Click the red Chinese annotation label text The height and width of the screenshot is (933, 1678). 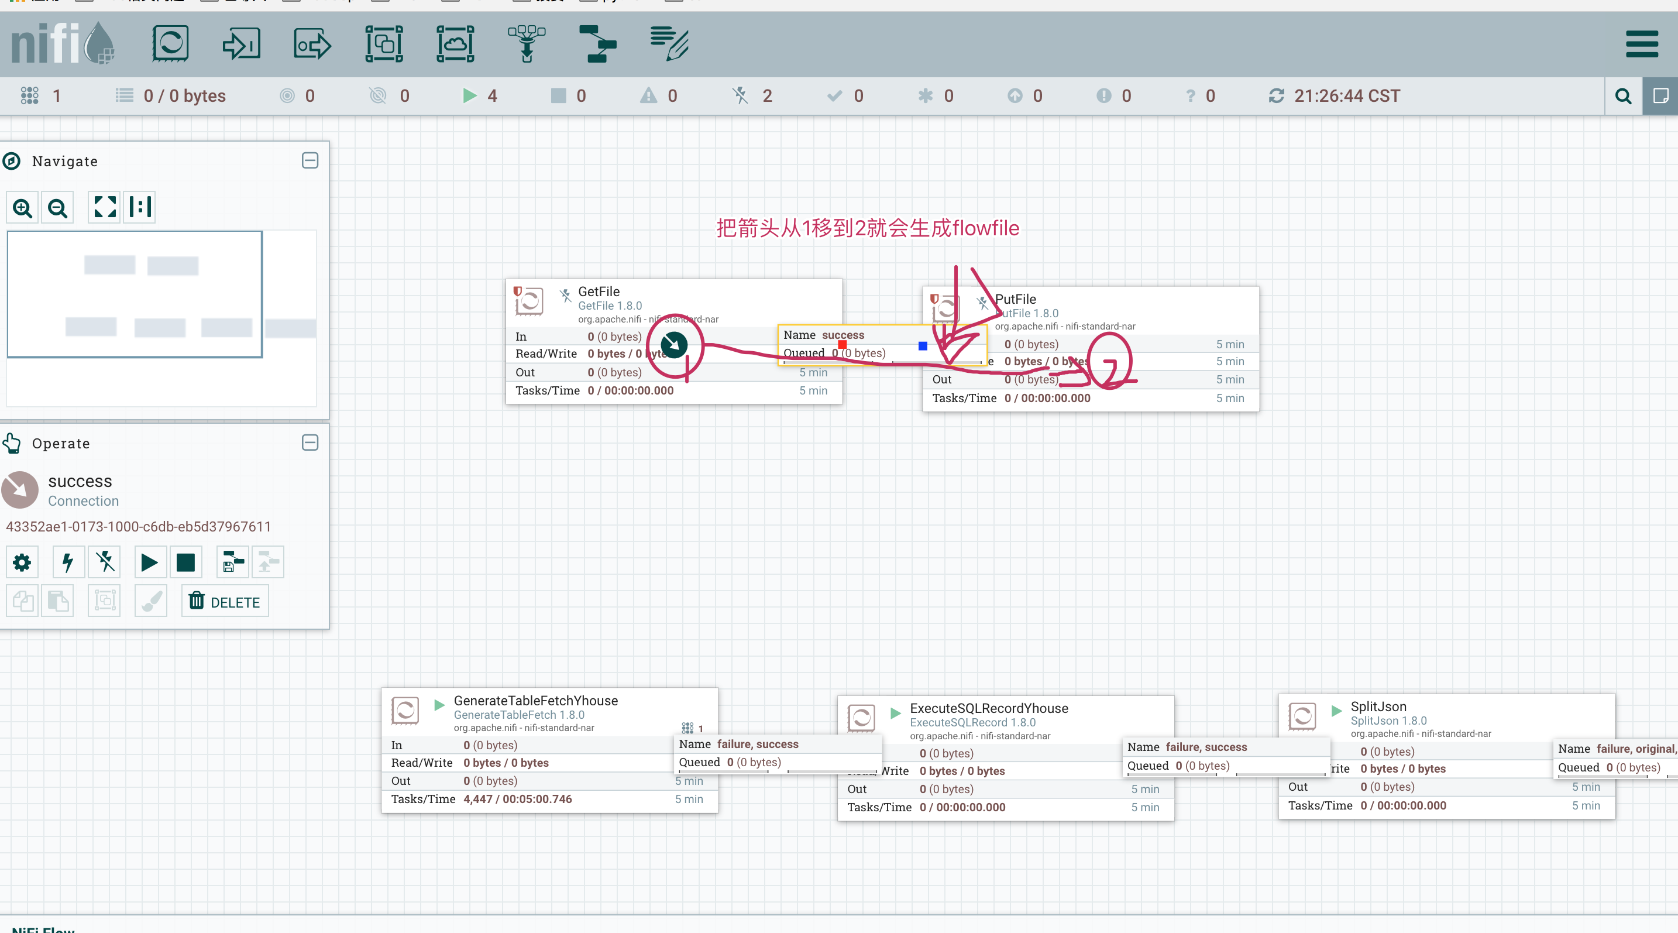pos(868,228)
